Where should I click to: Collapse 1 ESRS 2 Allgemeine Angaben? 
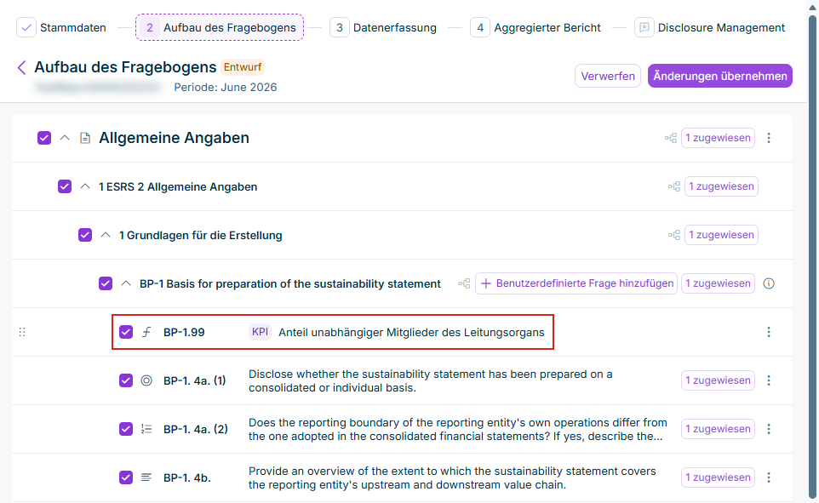pyautogui.click(x=85, y=186)
